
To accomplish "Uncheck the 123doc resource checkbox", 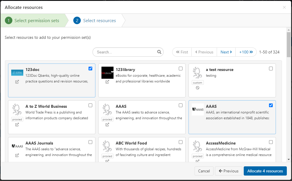I will click(90, 68).
